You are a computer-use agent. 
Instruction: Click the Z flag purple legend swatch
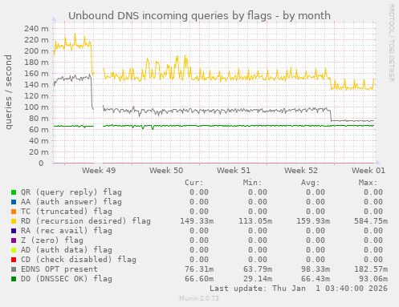coord(14,240)
